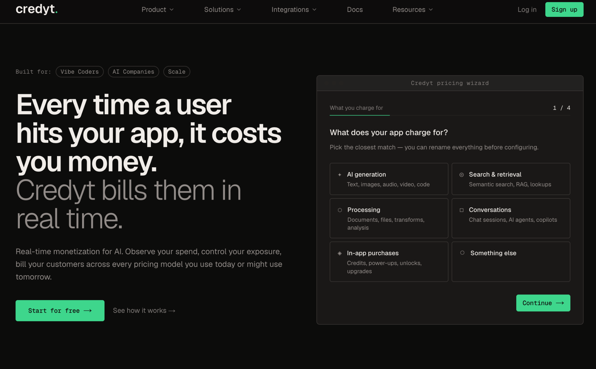The width and height of the screenshot is (596, 369).
Task: Click the arrow after See how it works
Action: point(172,311)
